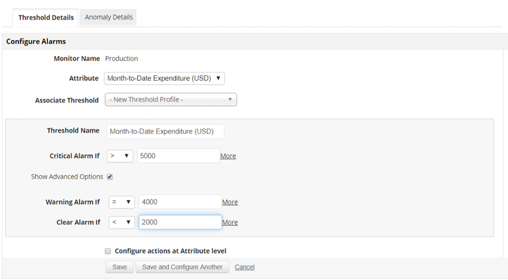The height and width of the screenshot is (280, 508).
Task: Click the Warning Alarm value field
Action: click(180, 202)
